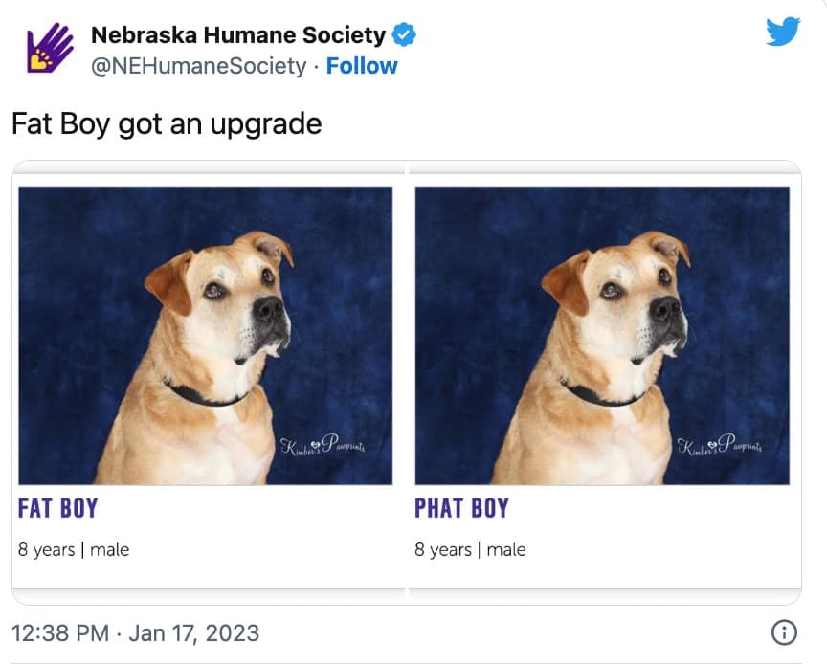
Task: Open the dog photo above FAT BOY
Action: 205,335
